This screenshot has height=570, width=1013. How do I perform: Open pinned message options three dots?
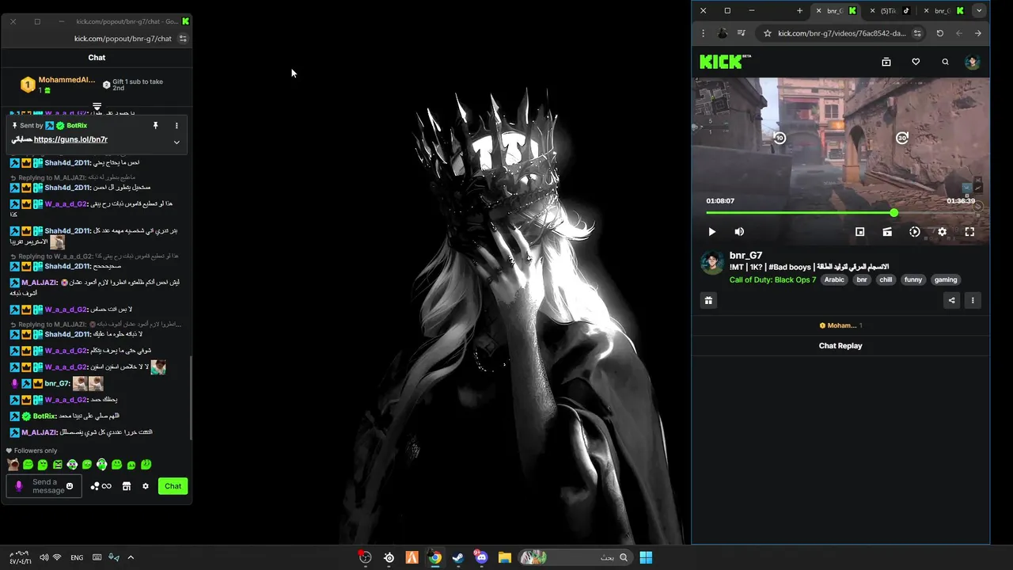point(176,126)
